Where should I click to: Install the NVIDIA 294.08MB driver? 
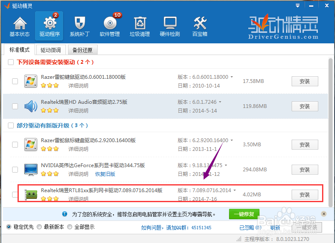(x=305, y=170)
